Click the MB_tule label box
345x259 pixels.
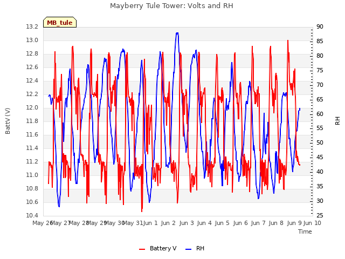pos(60,23)
